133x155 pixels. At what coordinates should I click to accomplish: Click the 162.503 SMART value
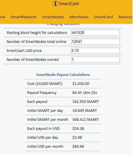86,102
